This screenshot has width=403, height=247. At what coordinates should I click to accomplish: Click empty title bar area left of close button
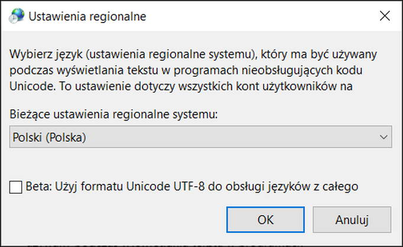click(x=266, y=17)
